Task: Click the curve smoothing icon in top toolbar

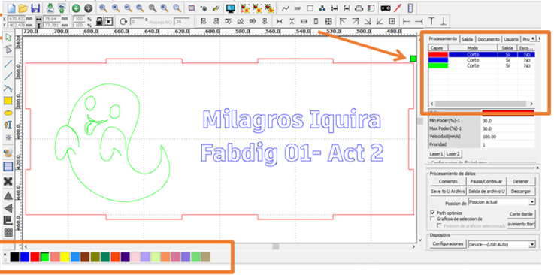Action: [286, 8]
